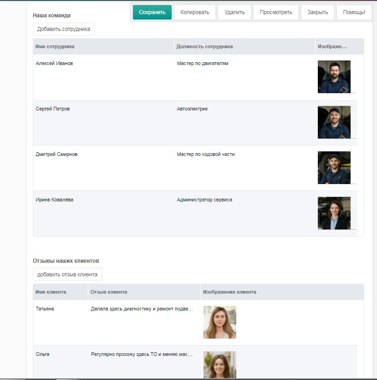Open help via the Помощь! button
Screen dimensions: 377x380
354,12
